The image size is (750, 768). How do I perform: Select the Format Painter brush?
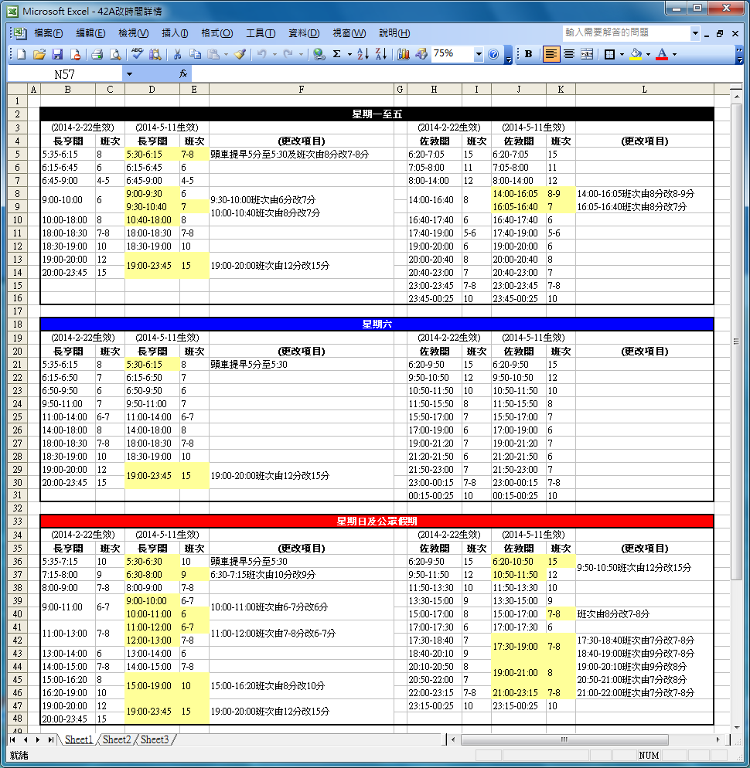240,54
